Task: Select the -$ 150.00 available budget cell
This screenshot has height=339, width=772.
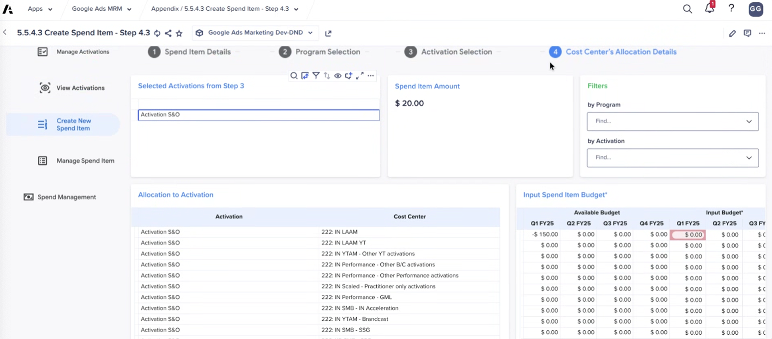Action: (x=542, y=234)
